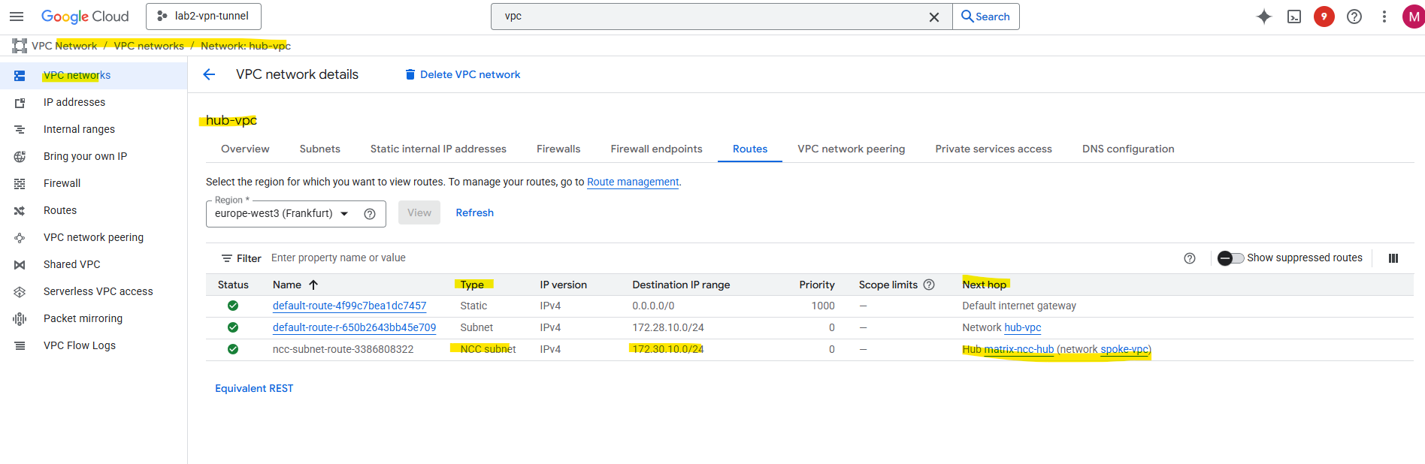The image size is (1425, 464).
Task: Switch to the VPC network peering tab
Action: coord(851,149)
